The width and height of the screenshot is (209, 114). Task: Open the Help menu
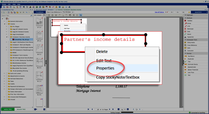pyautogui.click(x=19, y=4)
